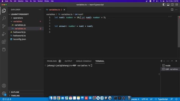The height and width of the screenshot is (101, 180).
Task: Select the node terminal instance
Action: point(170,65)
